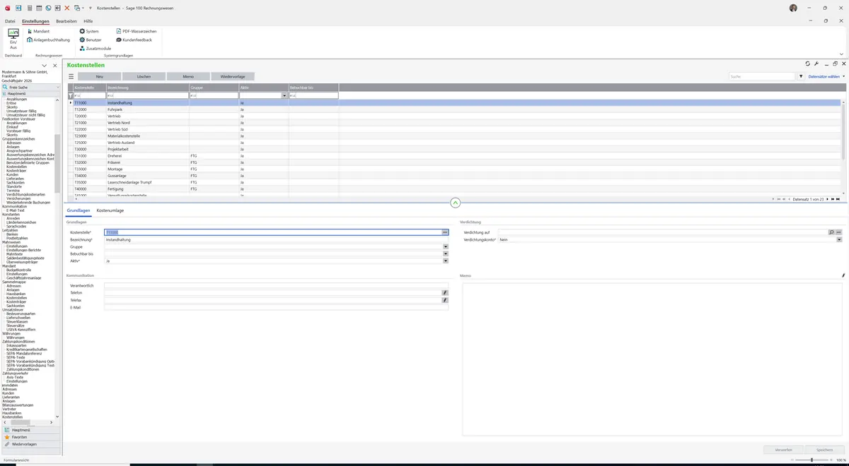The image size is (849, 466).
Task: Open Anlagenbuchhaltung in the ribbon
Action: pyautogui.click(x=49, y=40)
